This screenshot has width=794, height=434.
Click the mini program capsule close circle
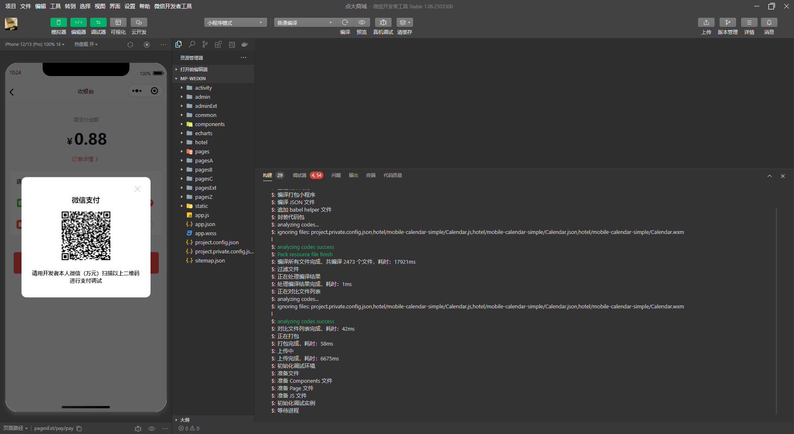[x=154, y=91]
